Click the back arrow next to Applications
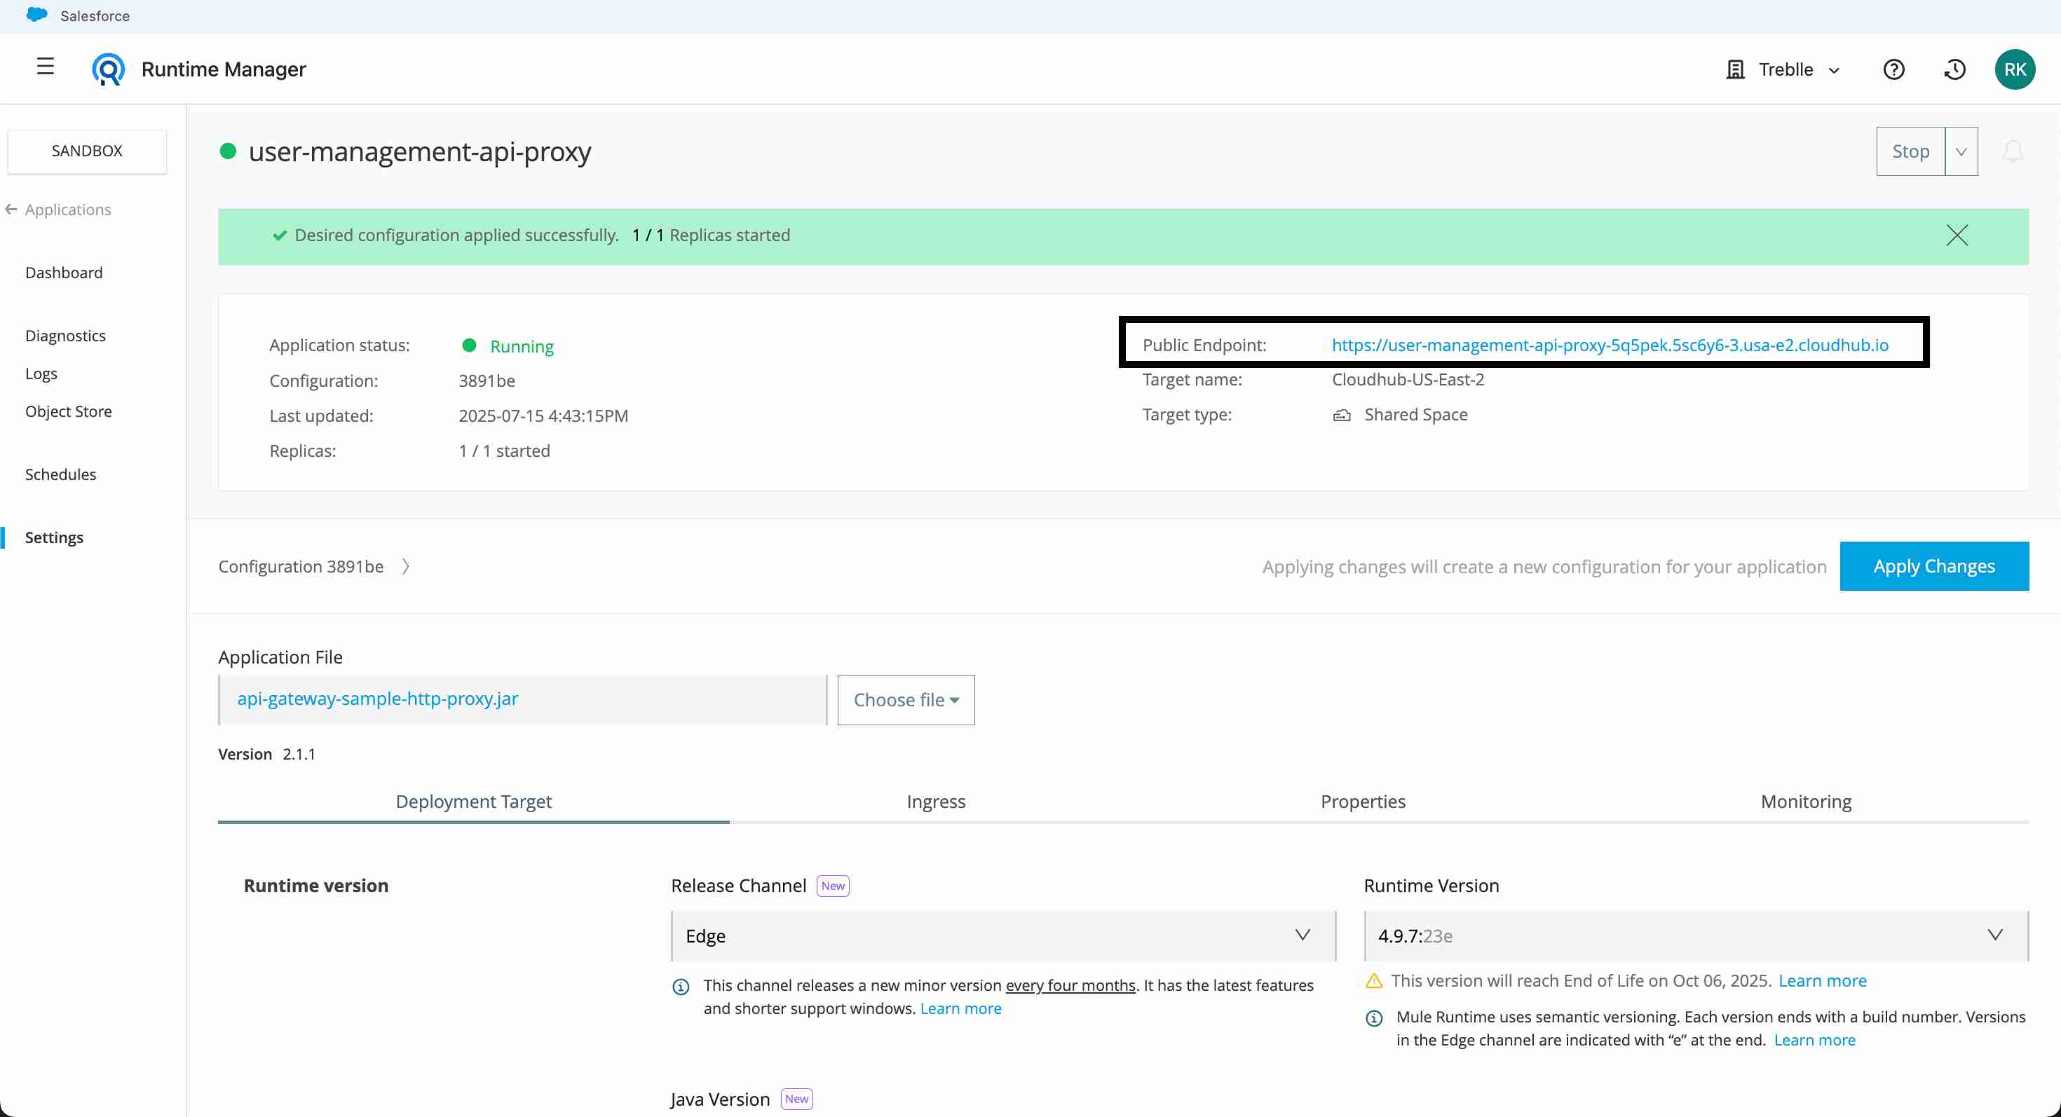 coord(11,210)
